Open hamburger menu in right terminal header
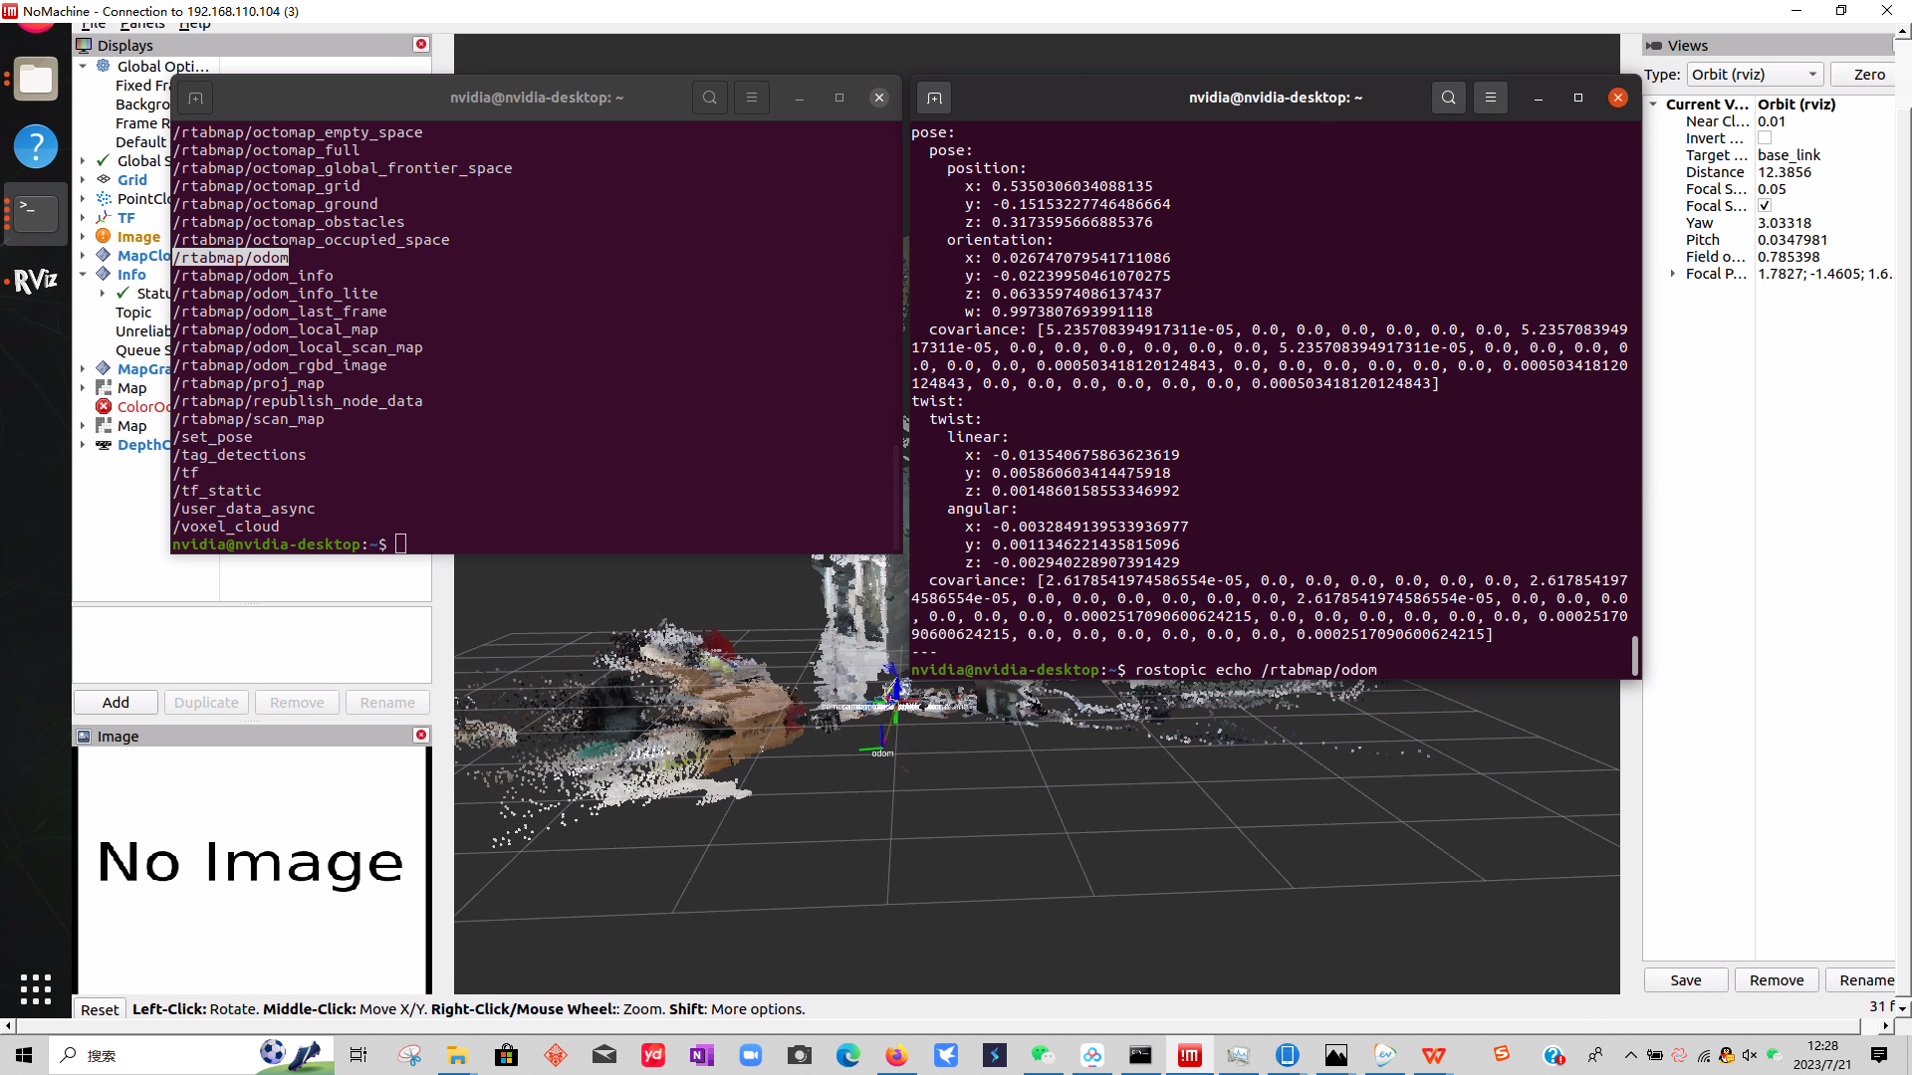Viewport: 1912px width, 1075px height. pos(1490,98)
